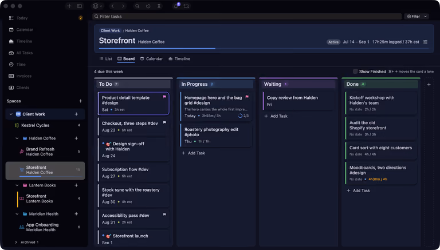Collapse the Meridian Health folder chevron

[x=17, y=214]
